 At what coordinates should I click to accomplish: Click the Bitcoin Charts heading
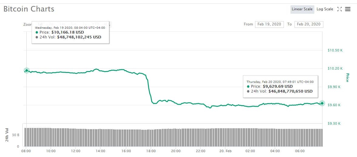point(29,9)
